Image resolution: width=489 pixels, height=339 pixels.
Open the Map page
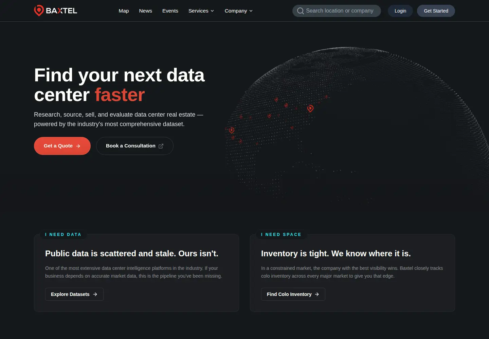point(124,11)
